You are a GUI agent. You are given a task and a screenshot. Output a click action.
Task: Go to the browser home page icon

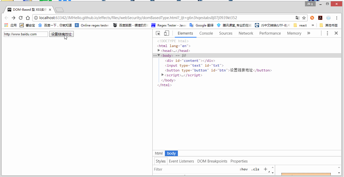[x=28, y=18]
